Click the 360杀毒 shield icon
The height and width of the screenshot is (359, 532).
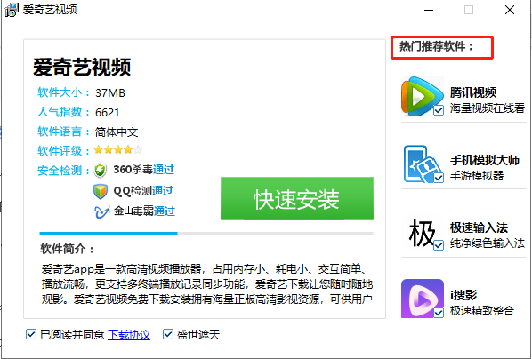(101, 170)
